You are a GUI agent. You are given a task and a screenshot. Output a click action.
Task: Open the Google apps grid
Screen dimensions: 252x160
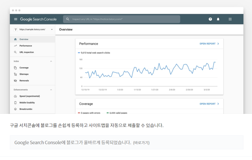(x=230, y=19)
